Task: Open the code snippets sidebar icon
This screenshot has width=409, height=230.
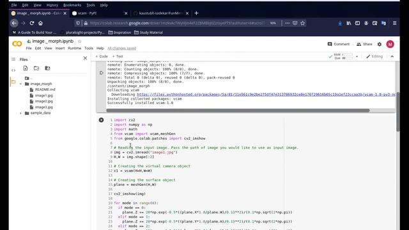Action: (x=13, y=70)
